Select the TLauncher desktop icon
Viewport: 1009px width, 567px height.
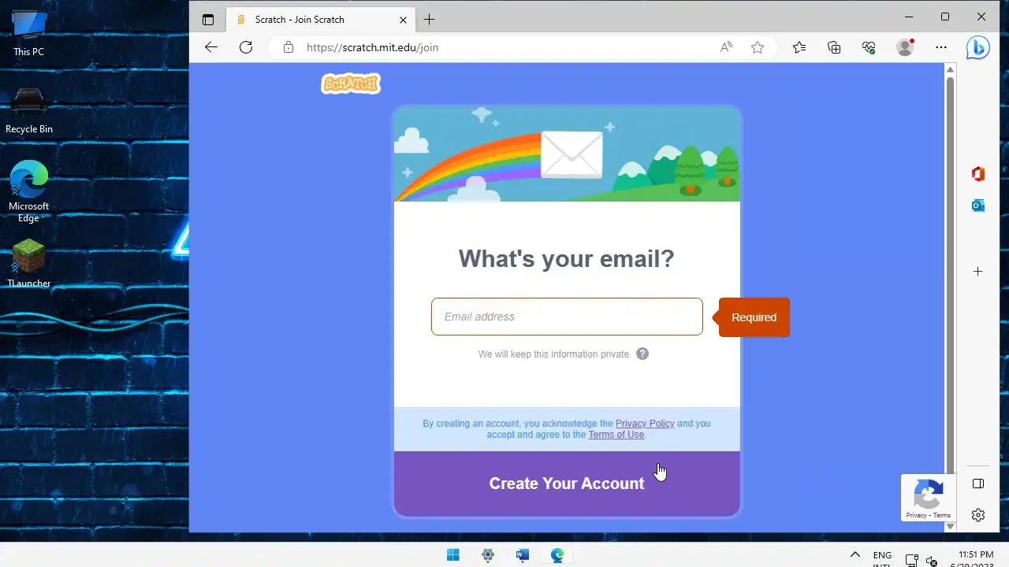click(x=28, y=263)
